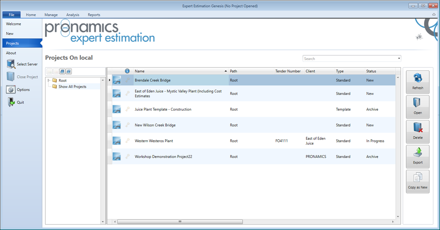
Task: Click the Quit icon in sidebar
Action: click(x=11, y=102)
